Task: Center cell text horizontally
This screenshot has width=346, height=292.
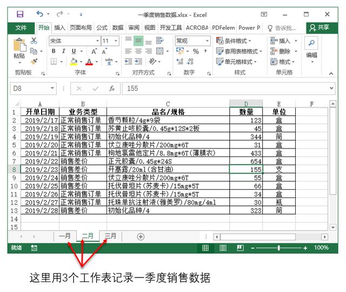Action: tap(138, 51)
